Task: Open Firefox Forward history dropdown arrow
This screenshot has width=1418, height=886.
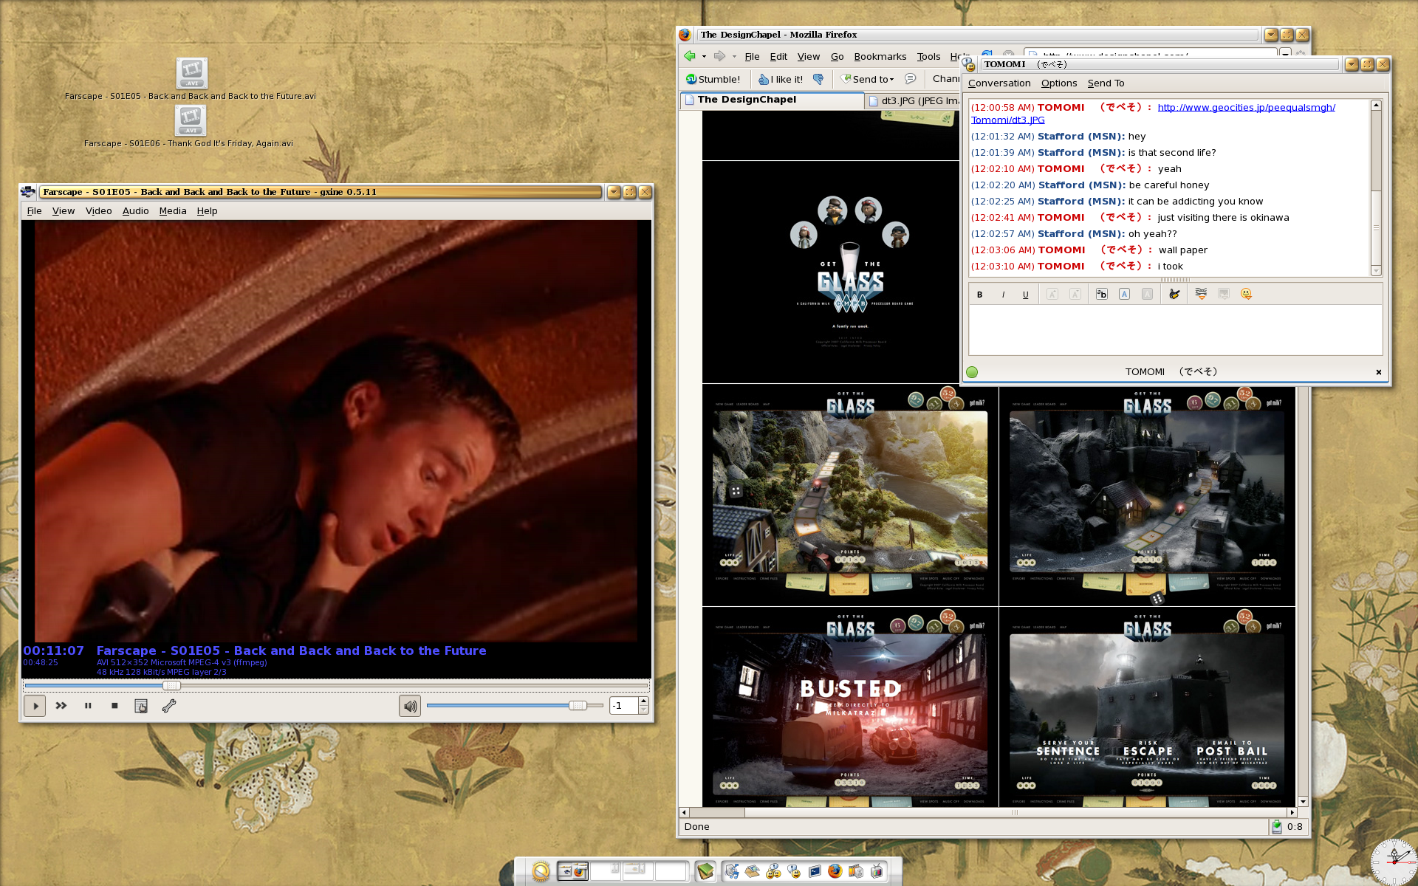Action: pyautogui.click(x=734, y=57)
